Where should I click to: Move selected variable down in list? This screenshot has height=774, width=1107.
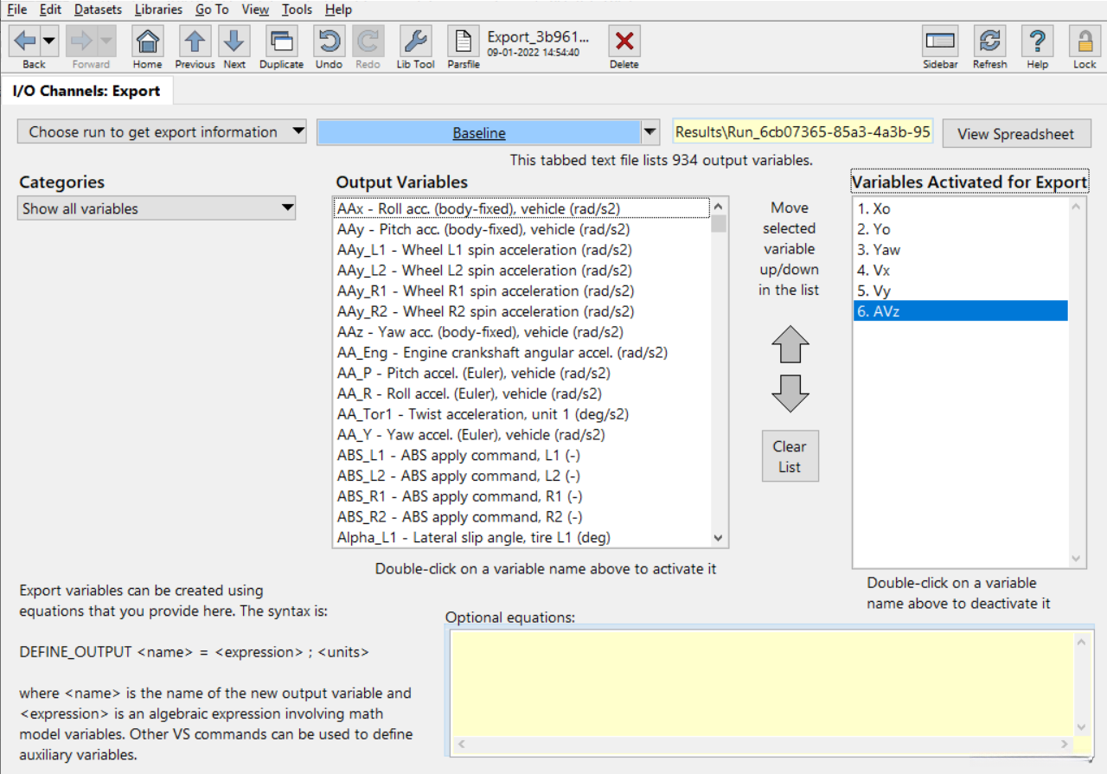click(790, 393)
